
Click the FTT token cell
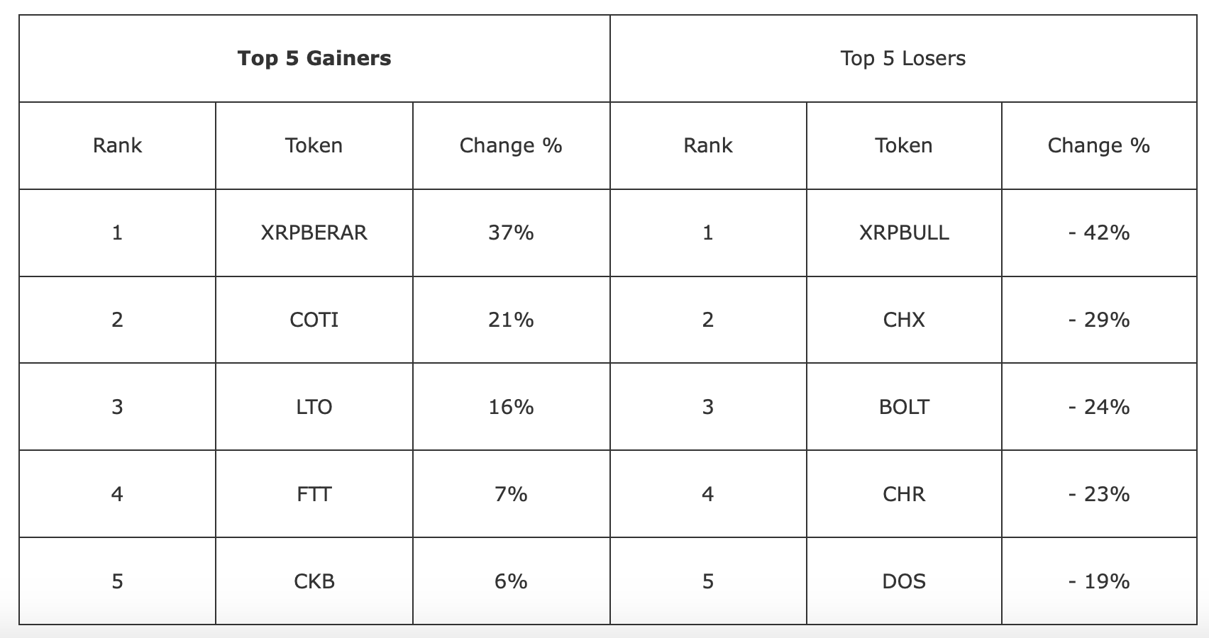tap(314, 494)
